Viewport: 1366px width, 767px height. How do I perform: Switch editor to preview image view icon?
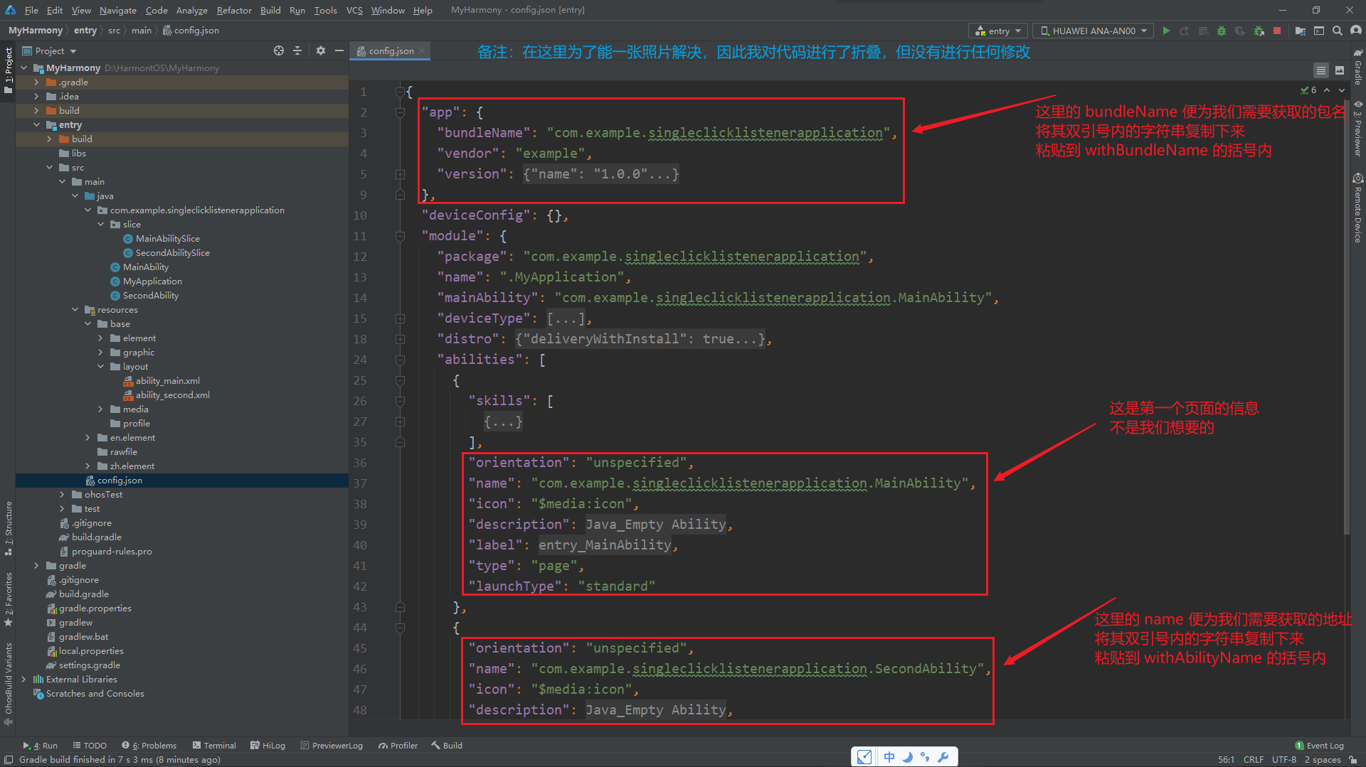point(1340,70)
